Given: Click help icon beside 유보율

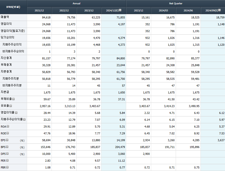Looking at the screenshot, I should coord(11,106).
